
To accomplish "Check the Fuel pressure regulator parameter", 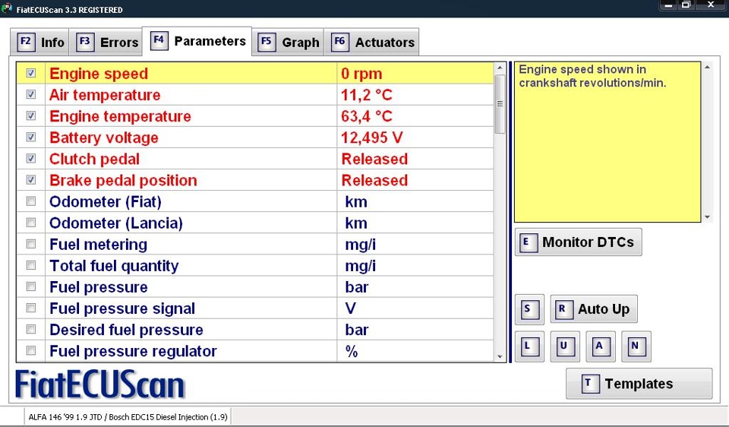I will pyautogui.click(x=30, y=350).
